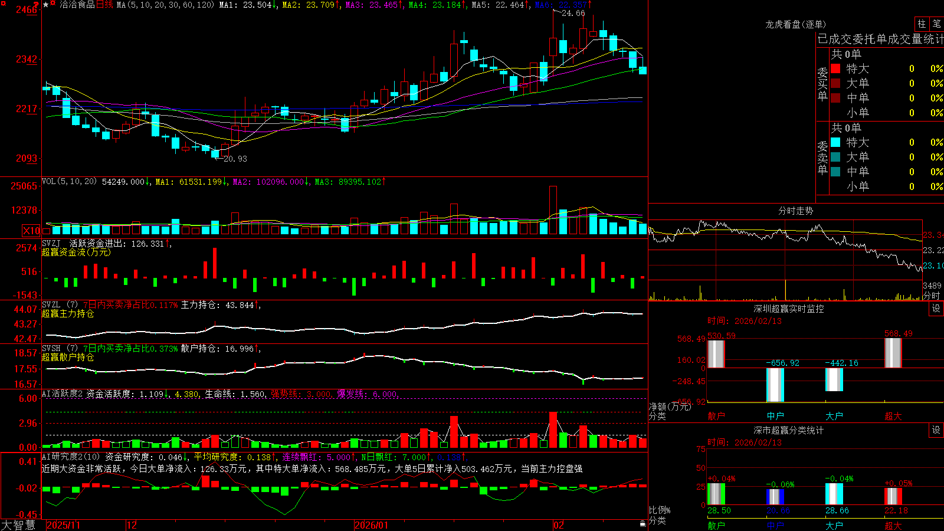The height and width of the screenshot is (531, 944).
Task: Click the 2025/11 date marker
Action: pos(63,525)
